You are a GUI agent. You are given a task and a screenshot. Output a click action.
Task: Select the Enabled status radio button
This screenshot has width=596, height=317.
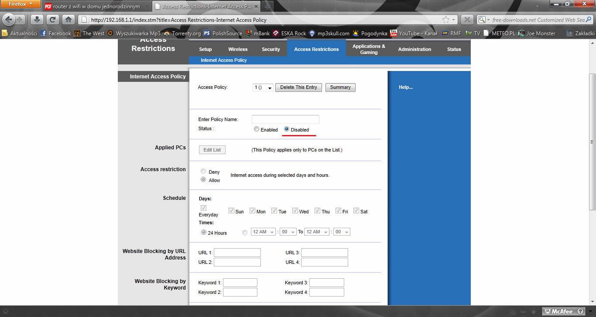click(257, 129)
